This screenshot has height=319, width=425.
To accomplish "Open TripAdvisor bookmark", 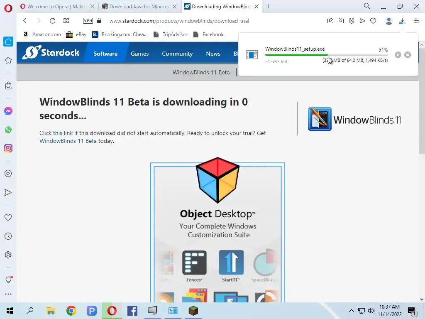I will [171, 34].
